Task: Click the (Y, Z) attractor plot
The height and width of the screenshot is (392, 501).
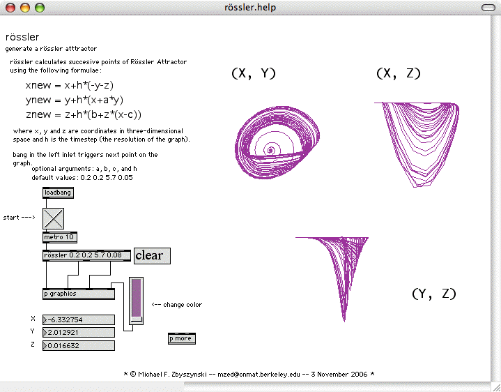Action: (x=332, y=279)
